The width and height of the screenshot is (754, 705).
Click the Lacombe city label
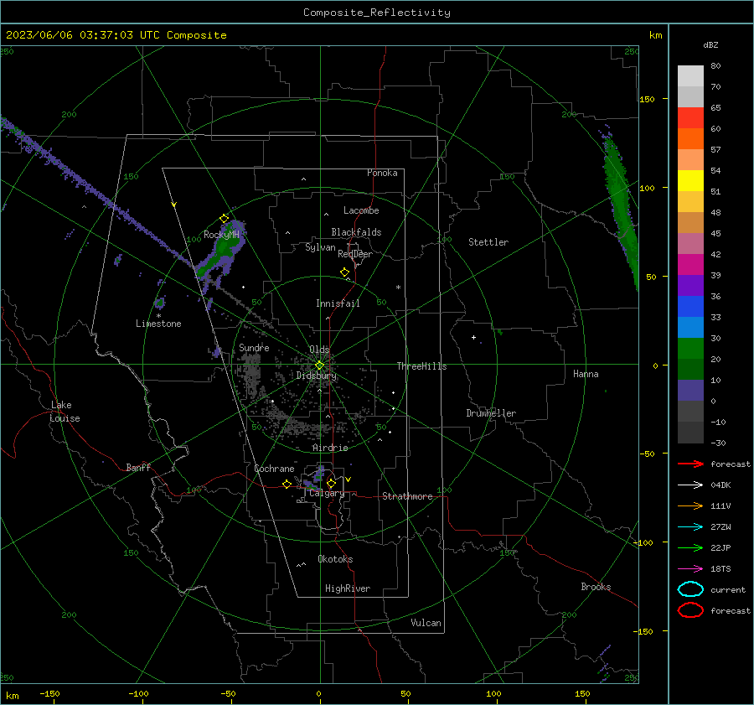pos(361,210)
